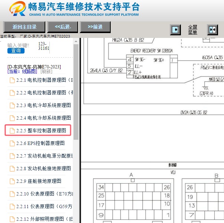The width and height of the screenshot is (224, 223).
Task: Click the 264LA 0.5 O/Y B2 wire label
Action: pyautogui.click(x=106, y=71)
